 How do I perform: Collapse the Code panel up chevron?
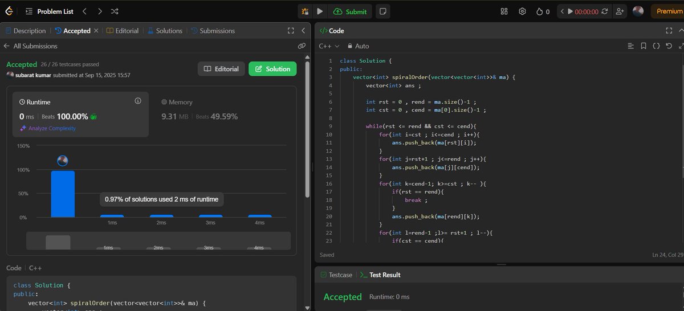click(681, 31)
